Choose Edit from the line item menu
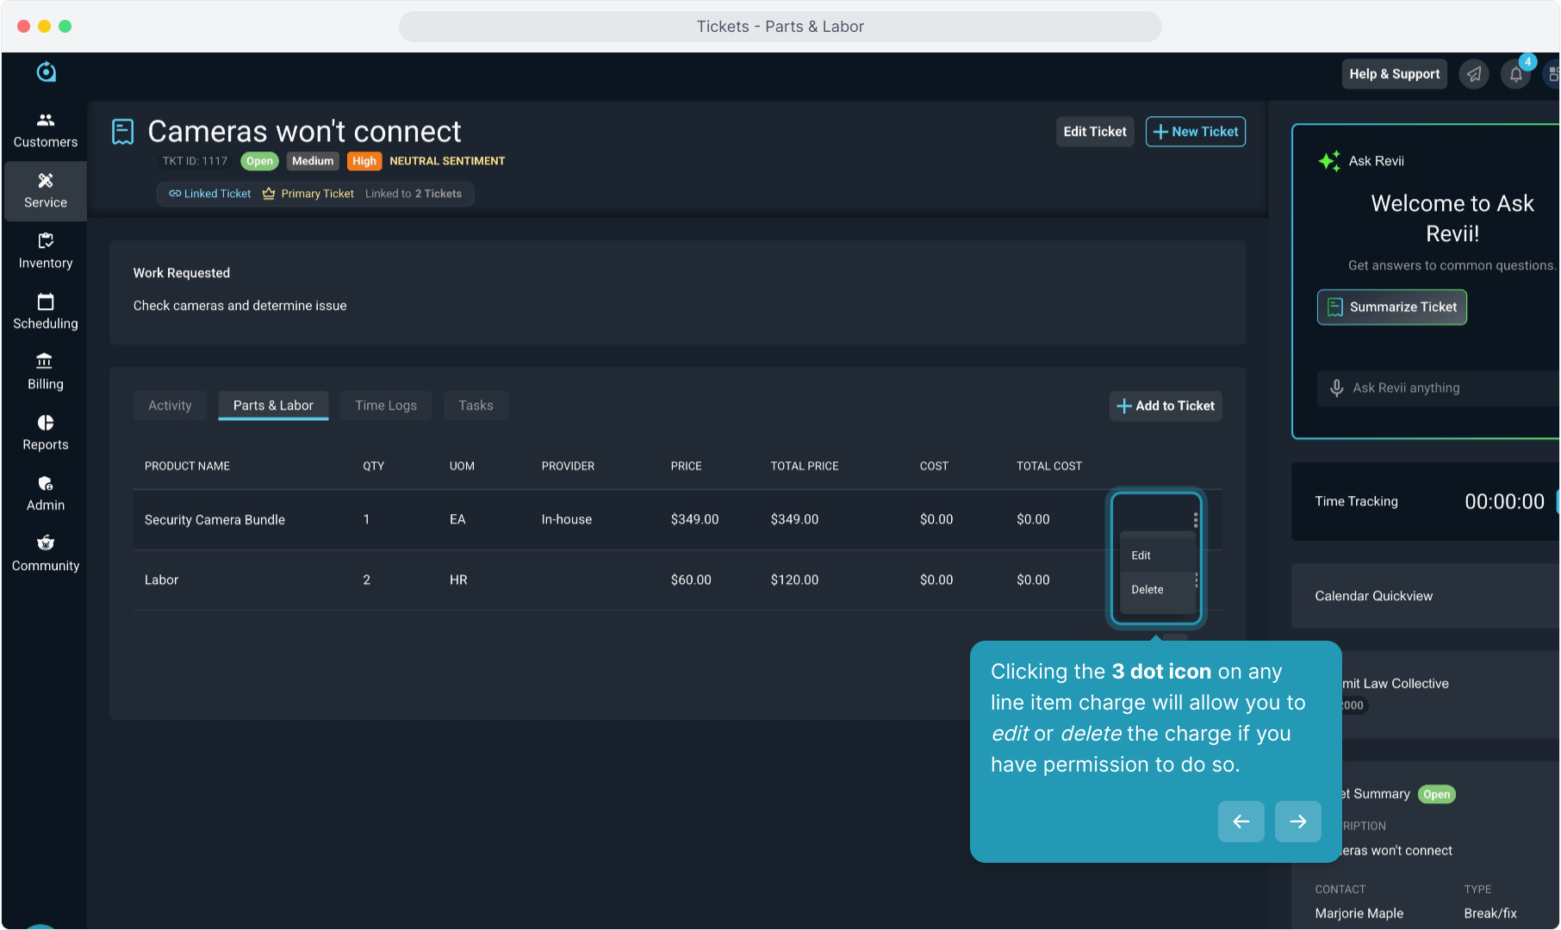 (1141, 555)
